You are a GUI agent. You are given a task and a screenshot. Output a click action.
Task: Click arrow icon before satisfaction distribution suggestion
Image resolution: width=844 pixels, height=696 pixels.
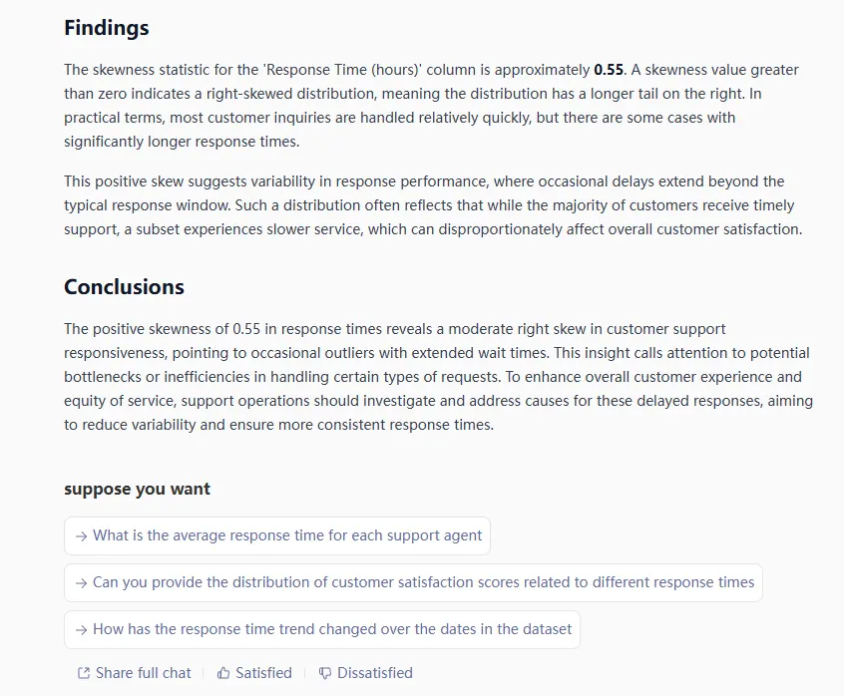pos(82,582)
